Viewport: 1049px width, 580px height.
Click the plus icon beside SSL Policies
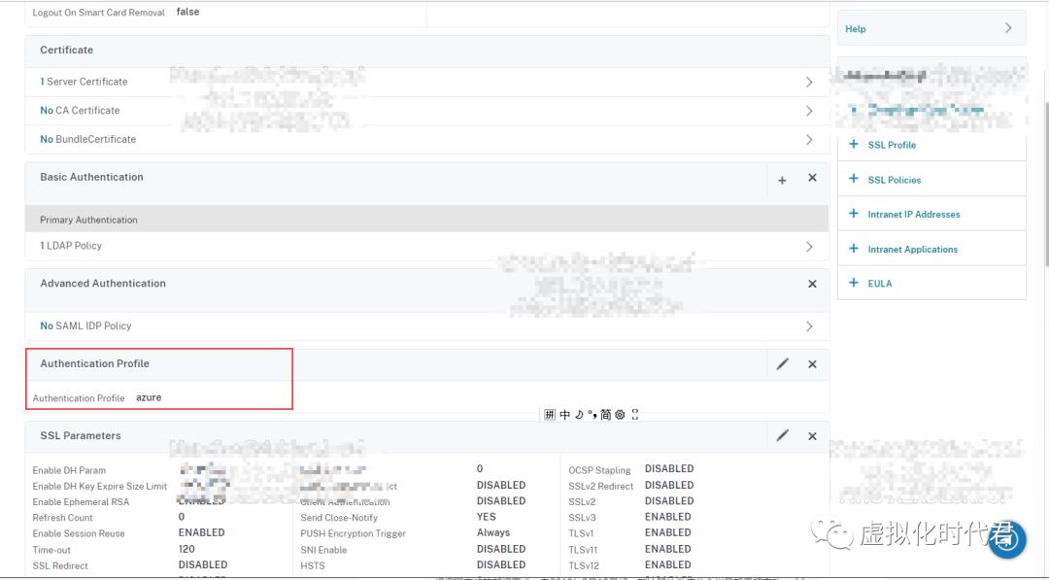point(853,179)
